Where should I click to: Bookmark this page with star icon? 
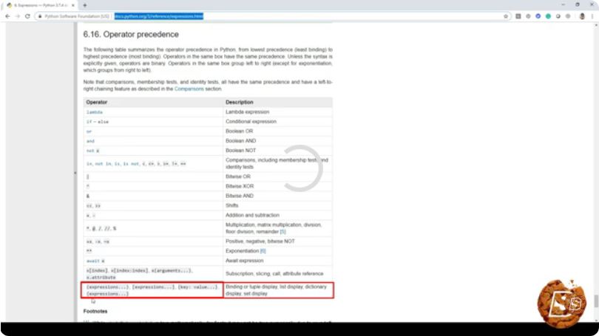(x=506, y=16)
